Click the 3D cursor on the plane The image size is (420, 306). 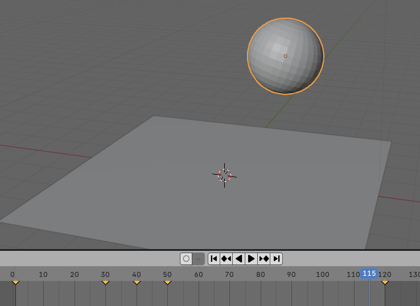point(224,175)
